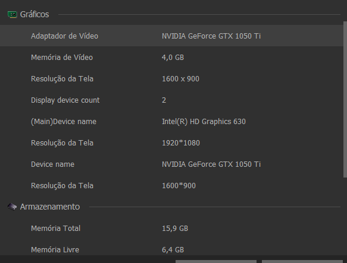
Task: Select the 15,9 GB total memory value
Action: click(175, 229)
